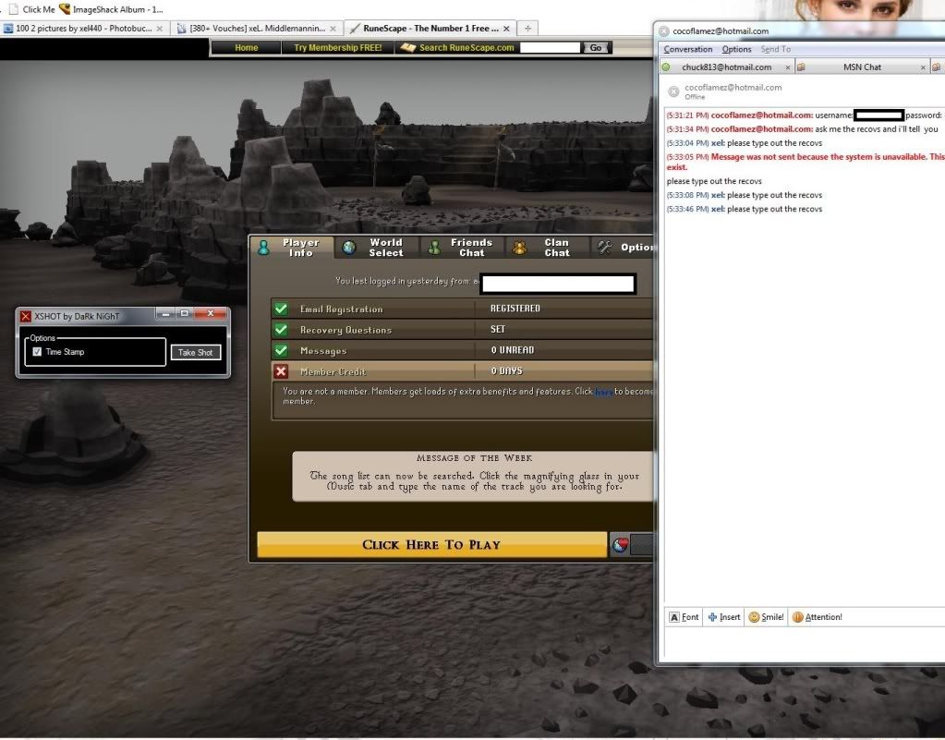Screen dimensions: 945x740
Task: Click the chat window title bar icon
Action: point(664,31)
